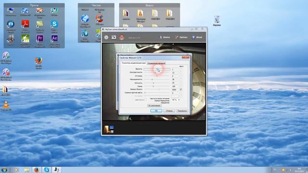The image size is (308, 173).
Task: Click the Яркость brightness slider
Action: [157, 69]
